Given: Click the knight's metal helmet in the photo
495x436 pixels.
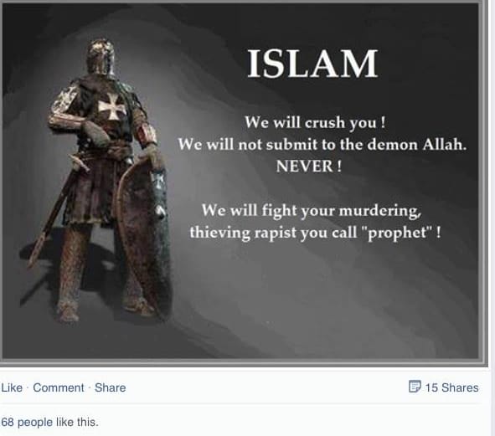Looking at the screenshot, I should point(101,58).
